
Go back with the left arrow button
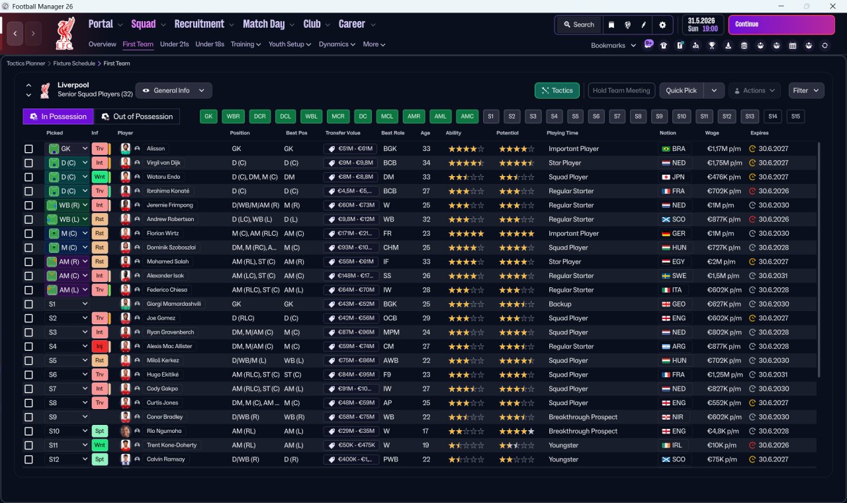coord(16,33)
